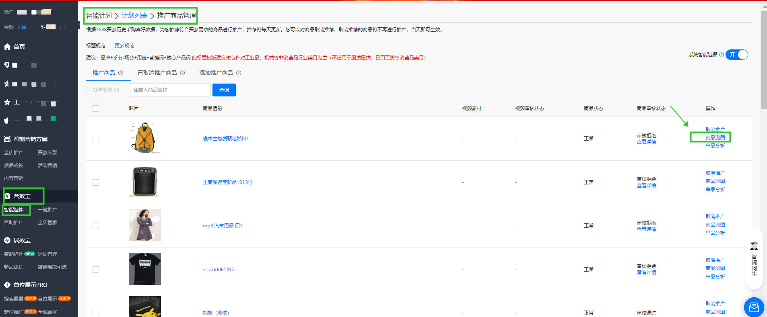Tick the select-all checkbox in table header
The width and height of the screenshot is (767, 317).
pyautogui.click(x=96, y=108)
